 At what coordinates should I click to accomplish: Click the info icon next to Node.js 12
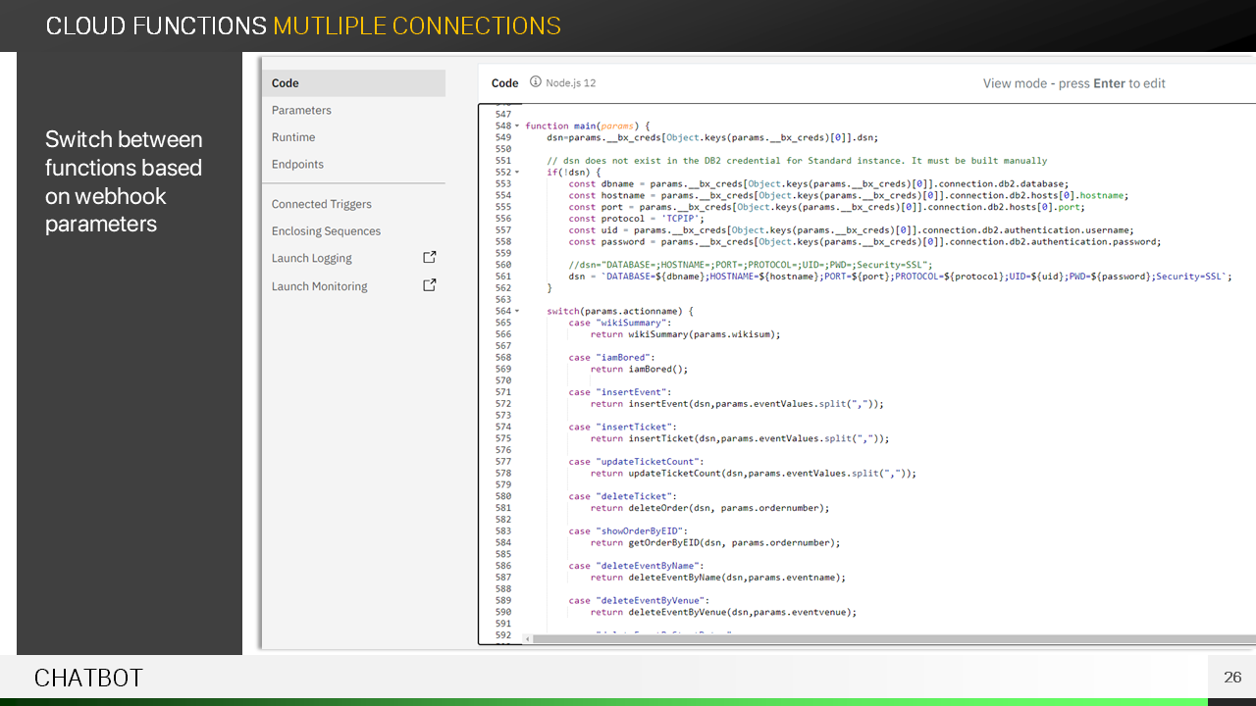[536, 82]
